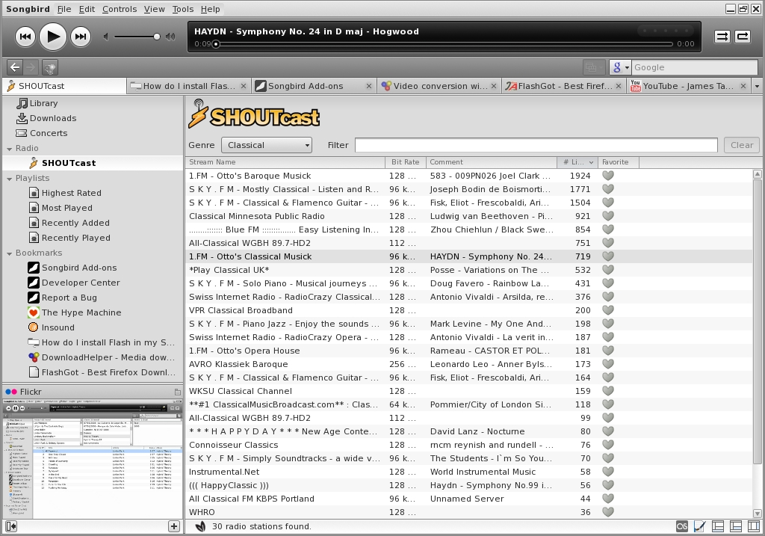Open the File menu

[x=64, y=9]
